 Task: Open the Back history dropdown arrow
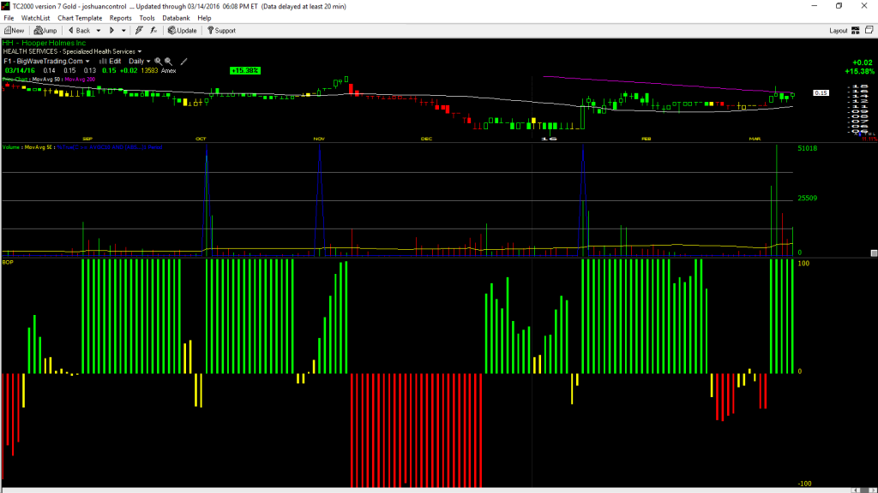pyautogui.click(x=99, y=31)
